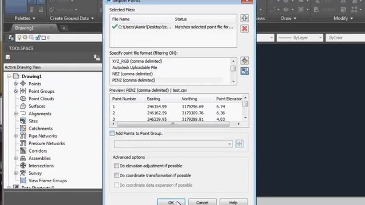Click the filter point file formats icon
The width and height of the screenshot is (365, 205).
point(245,71)
